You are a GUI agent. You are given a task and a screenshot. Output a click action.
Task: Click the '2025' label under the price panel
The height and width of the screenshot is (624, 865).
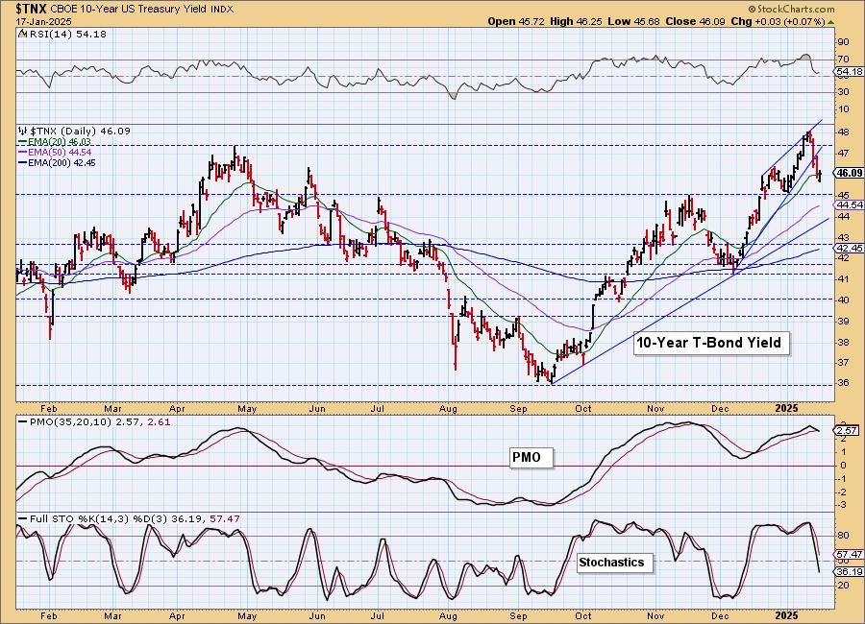pyautogui.click(x=786, y=408)
